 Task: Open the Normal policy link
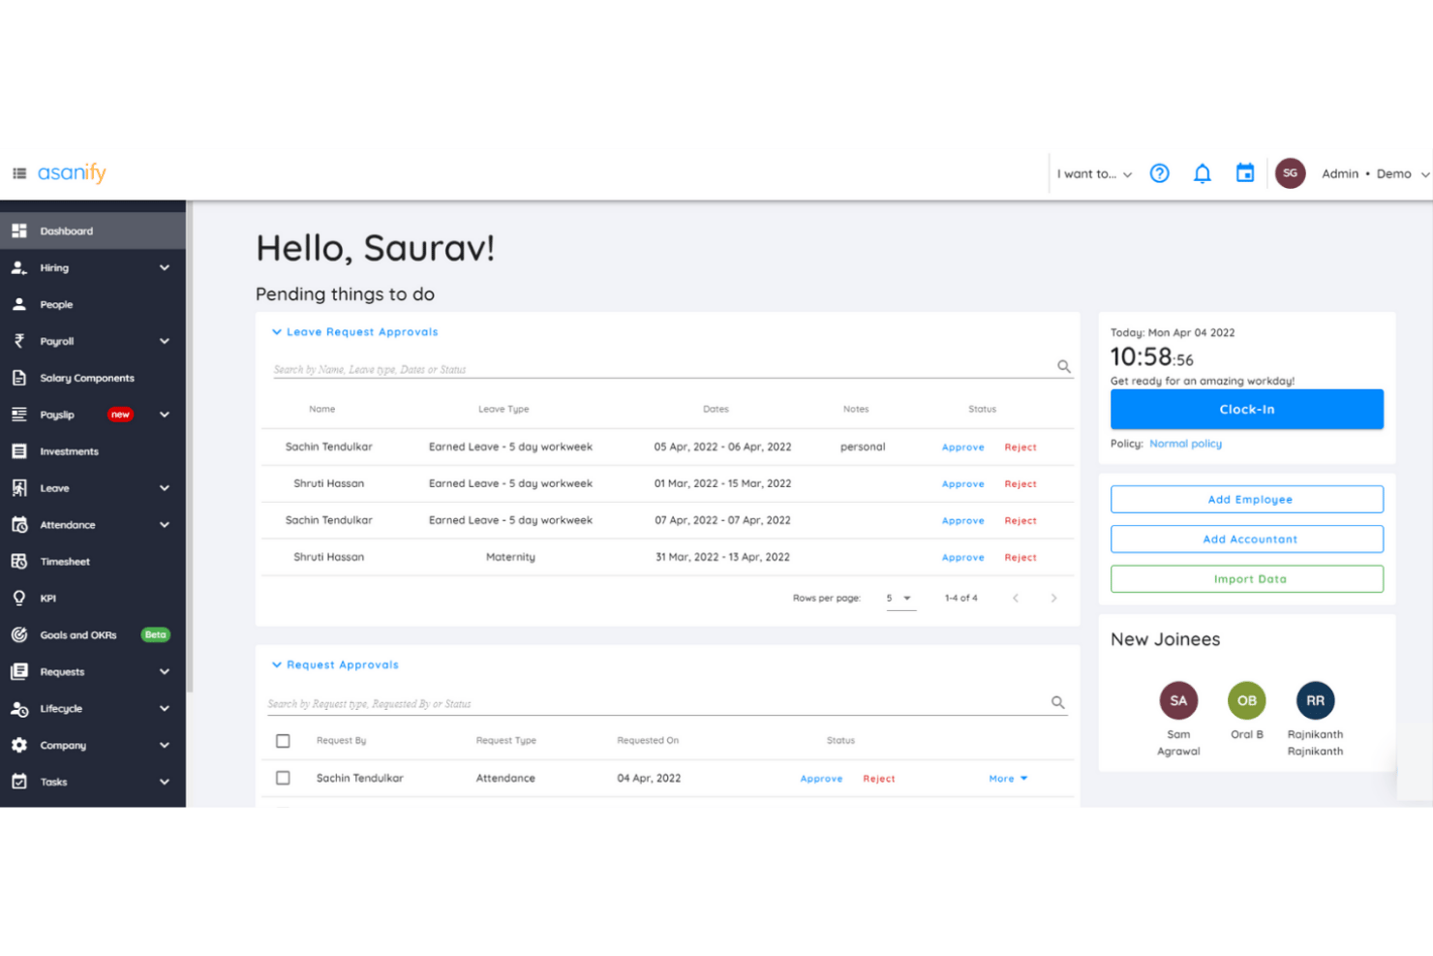(x=1185, y=444)
